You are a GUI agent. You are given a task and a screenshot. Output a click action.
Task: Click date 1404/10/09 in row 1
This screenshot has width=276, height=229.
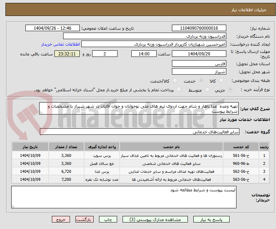pos(30,156)
